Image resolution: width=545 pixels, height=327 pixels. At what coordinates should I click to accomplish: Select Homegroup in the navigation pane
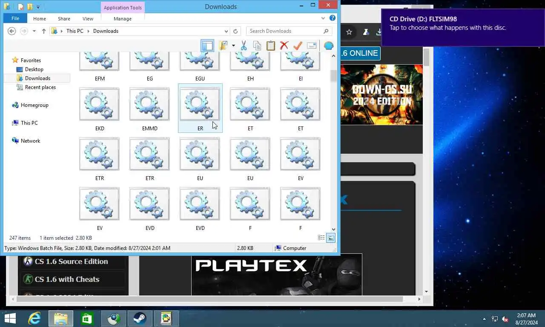34,105
